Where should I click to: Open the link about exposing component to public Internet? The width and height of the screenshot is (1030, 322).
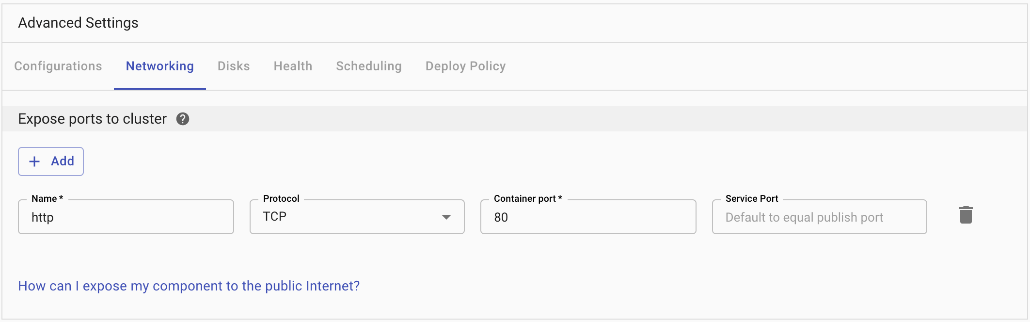pyautogui.click(x=189, y=286)
